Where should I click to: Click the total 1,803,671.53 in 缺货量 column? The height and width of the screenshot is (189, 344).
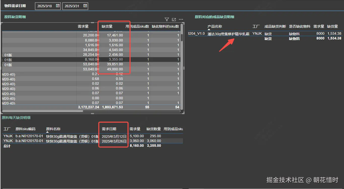[112, 107]
